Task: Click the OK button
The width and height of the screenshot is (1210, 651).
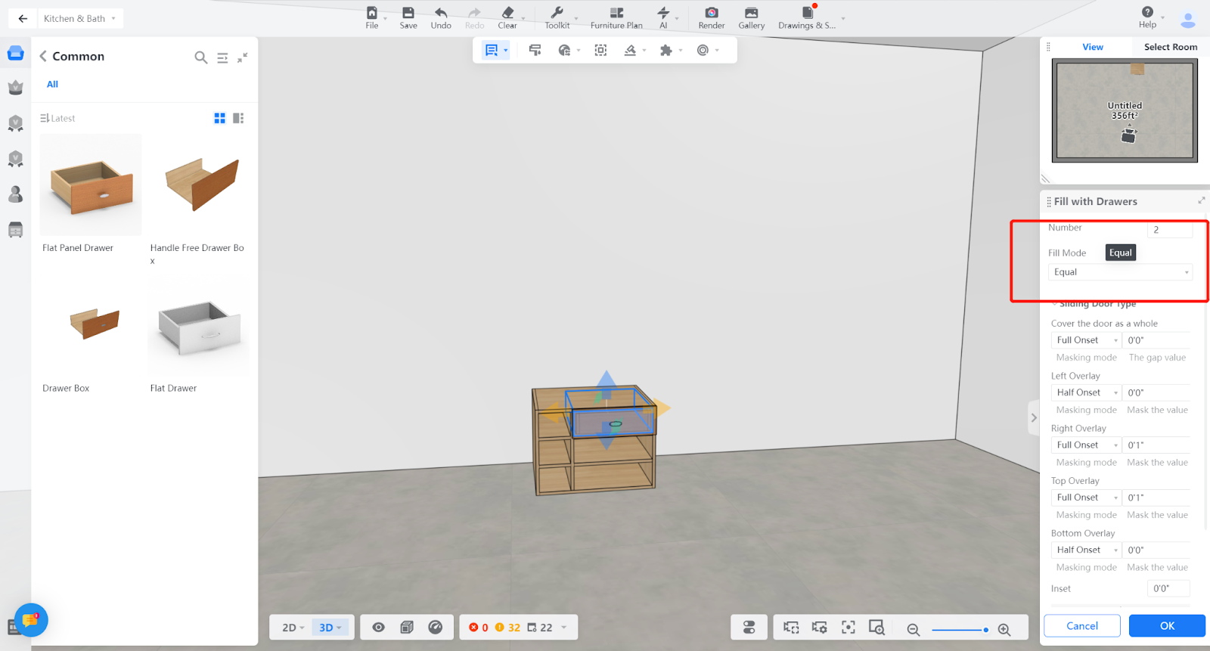Action: click(x=1167, y=626)
